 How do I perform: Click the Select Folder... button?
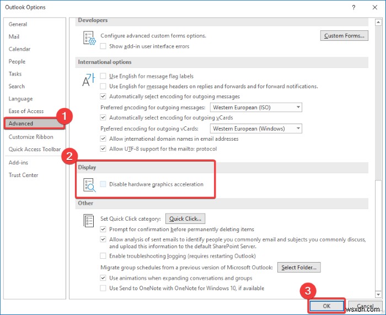coord(299,268)
